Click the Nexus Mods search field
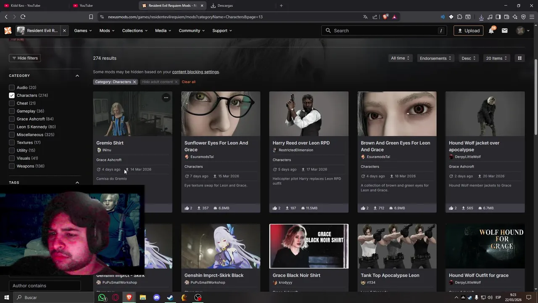538x303 pixels. tap(385, 31)
